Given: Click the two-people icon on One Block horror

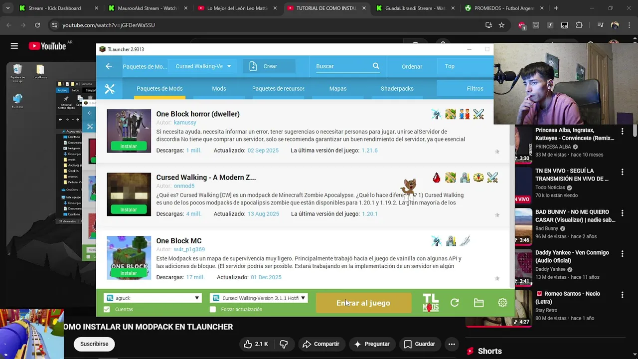Looking at the screenshot, I should [465, 114].
